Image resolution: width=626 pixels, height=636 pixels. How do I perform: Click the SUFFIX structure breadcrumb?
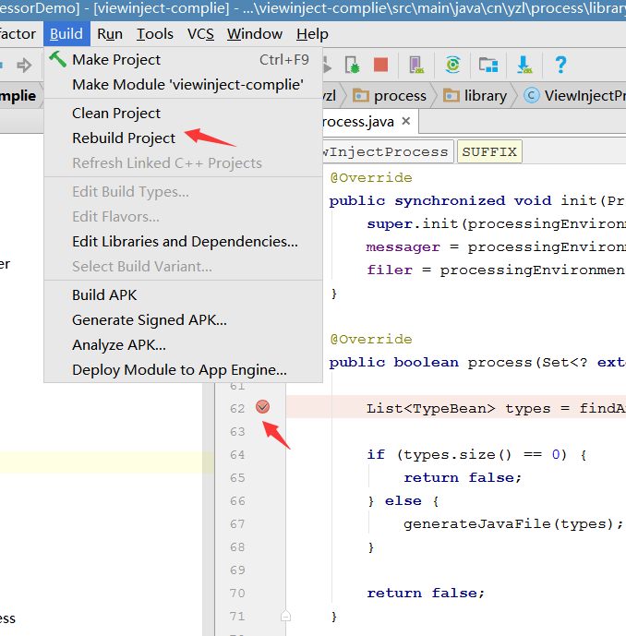[489, 151]
